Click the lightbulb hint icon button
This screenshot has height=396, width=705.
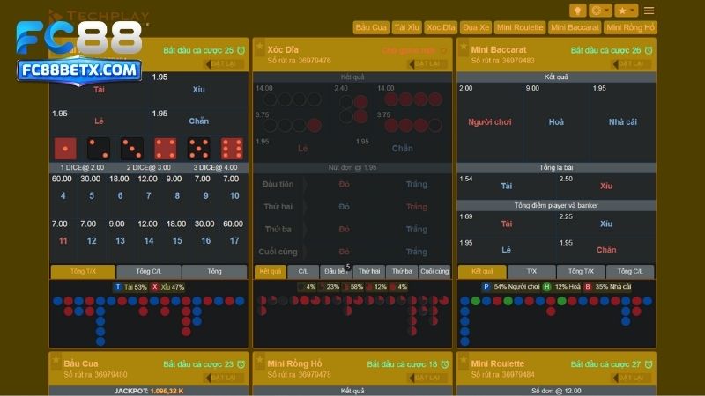pos(577,11)
